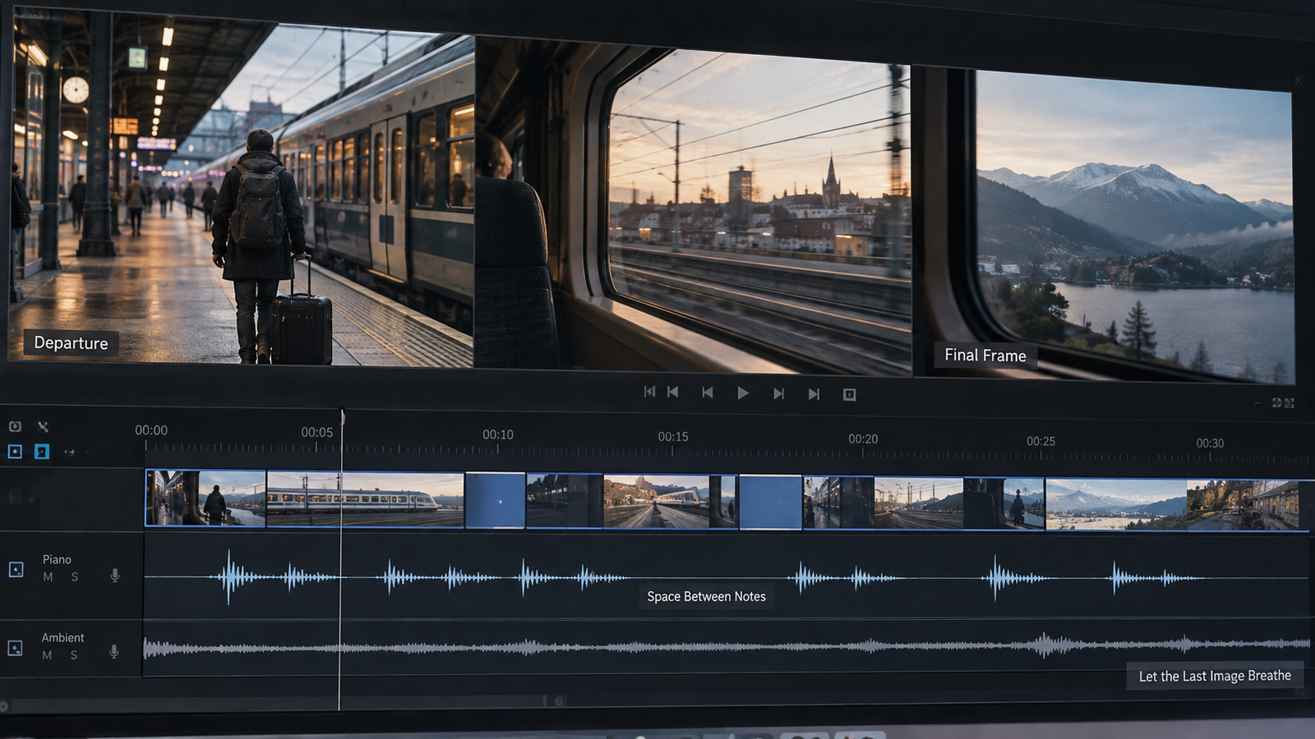Click the timeline playhead handle
The width and height of the screenshot is (1315, 739).
click(x=342, y=417)
